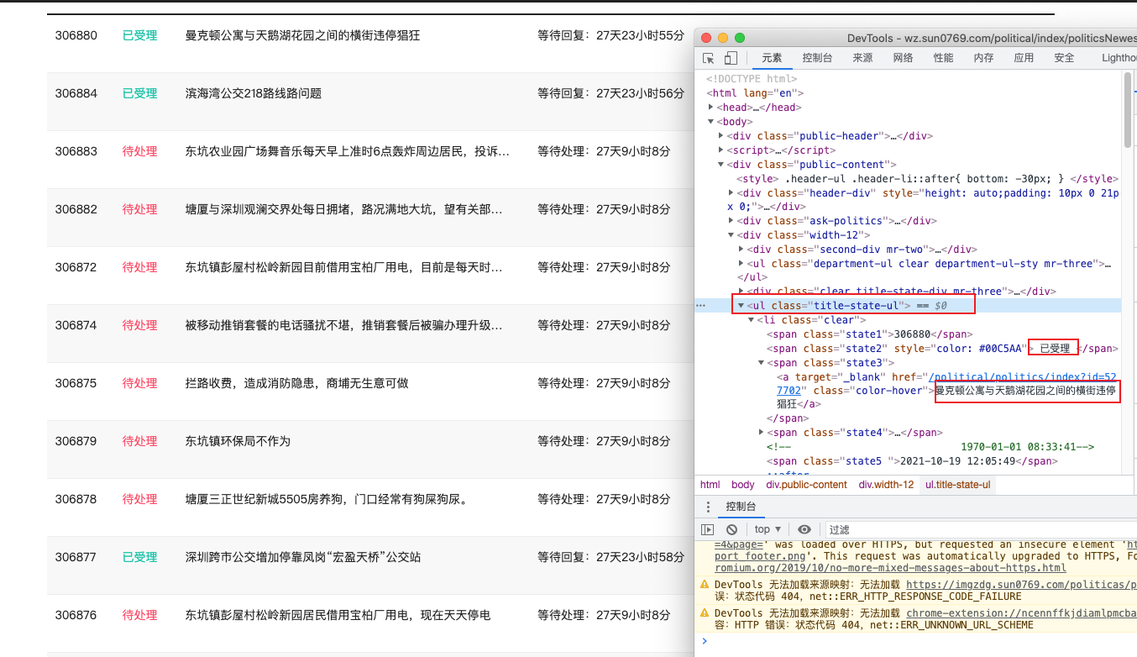Select the 306872 number in list
The height and width of the screenshot is (657, 1137).
coord(76,267)
